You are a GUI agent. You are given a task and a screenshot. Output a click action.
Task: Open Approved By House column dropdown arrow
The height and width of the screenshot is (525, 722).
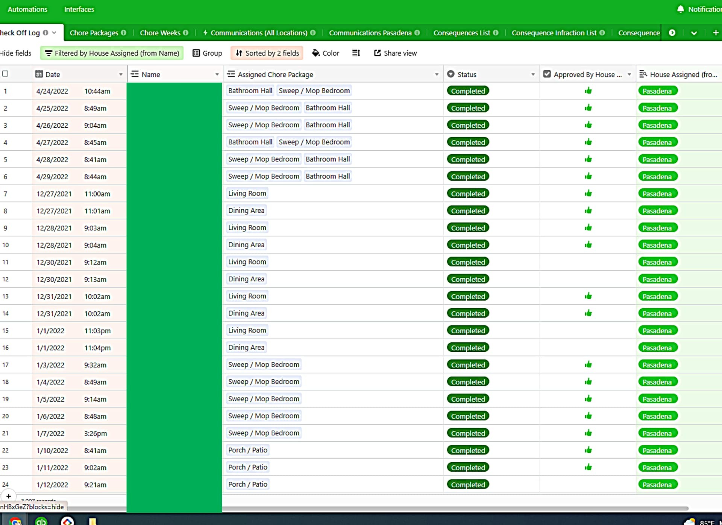click(x=629, y=74)
